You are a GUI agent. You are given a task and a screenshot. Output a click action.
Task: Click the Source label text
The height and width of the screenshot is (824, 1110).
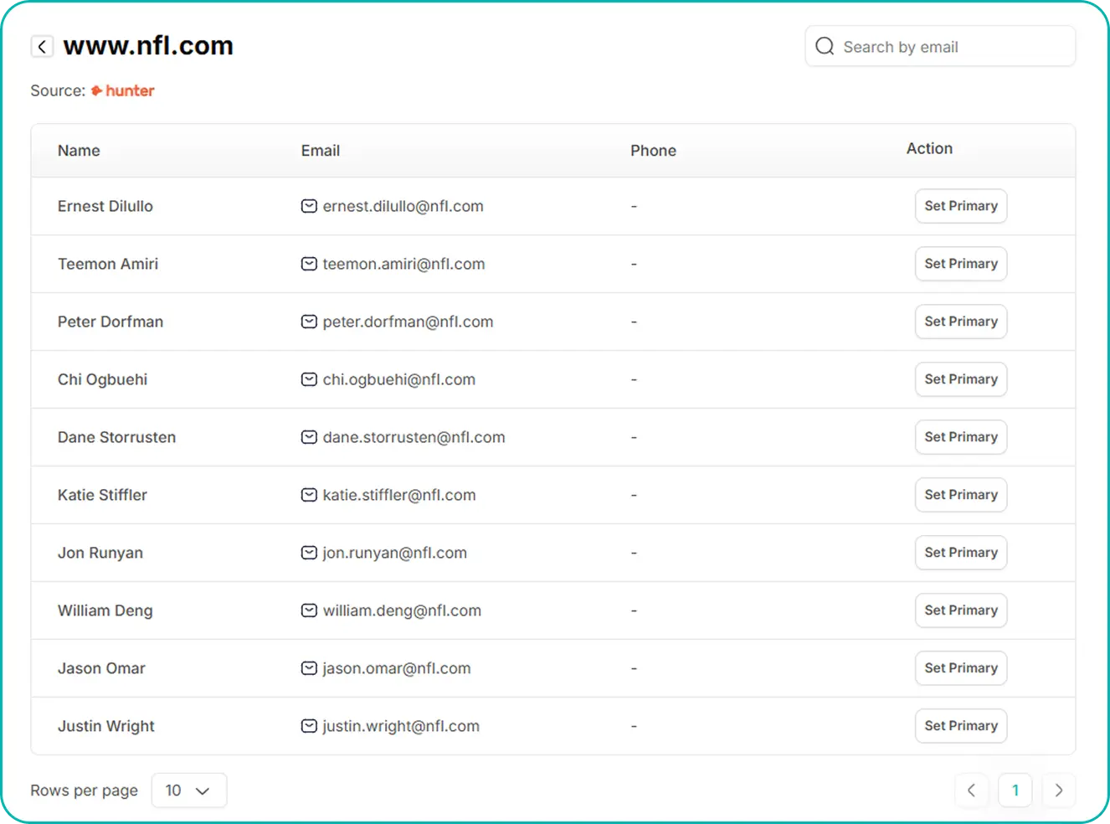click(58, 90)
